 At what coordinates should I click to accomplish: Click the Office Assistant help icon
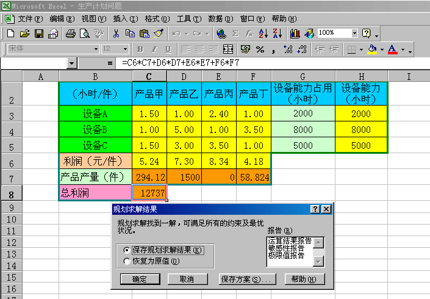(x=367, y=34)
